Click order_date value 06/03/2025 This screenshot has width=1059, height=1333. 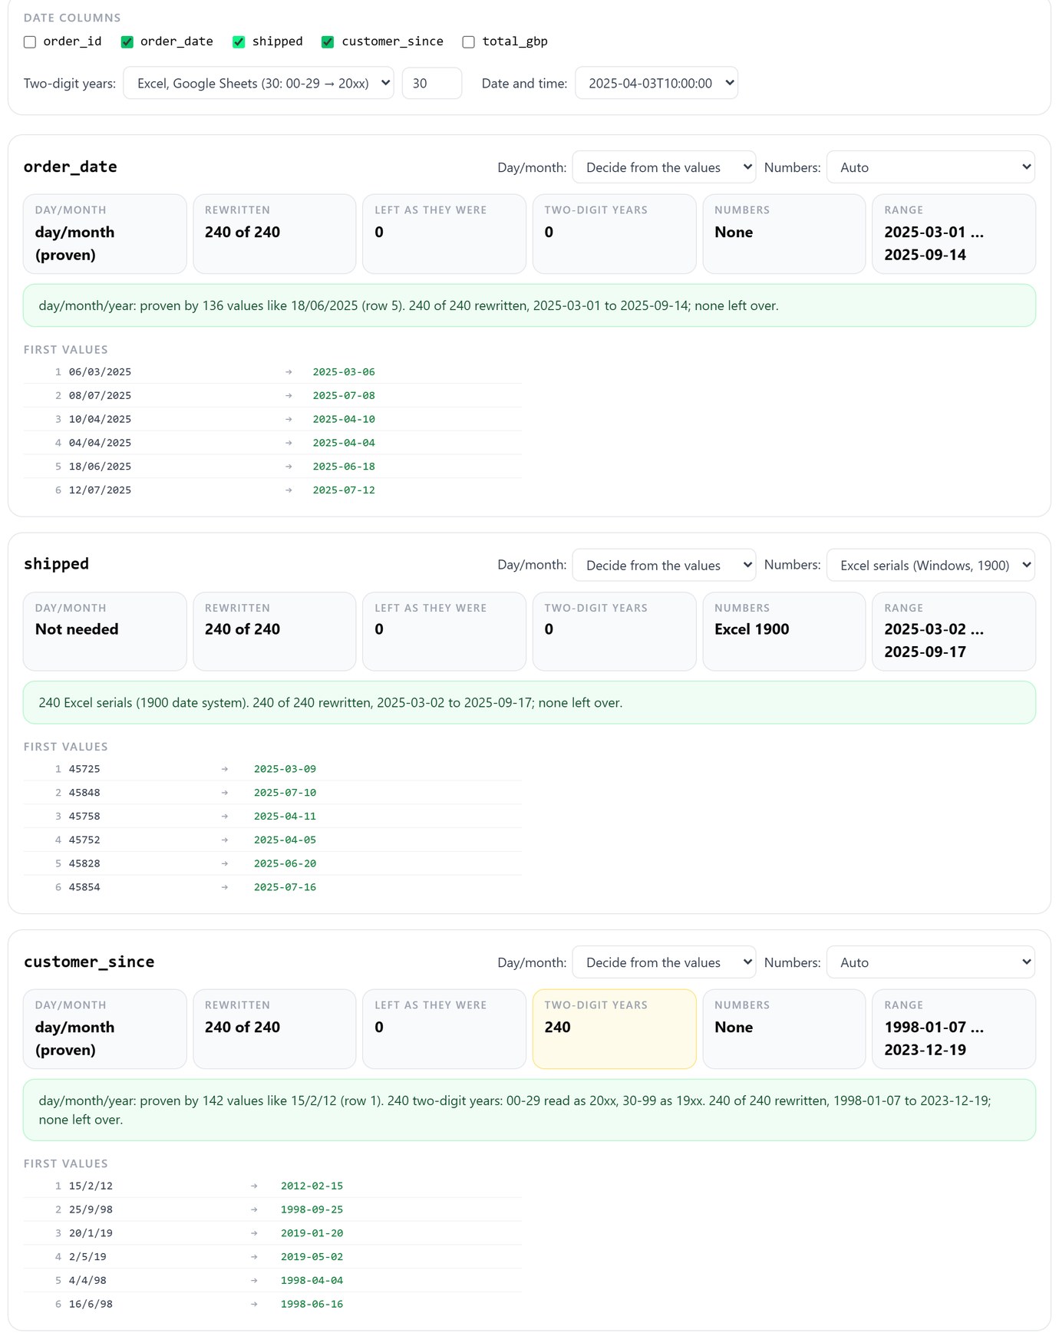click(x=100, y=372)
